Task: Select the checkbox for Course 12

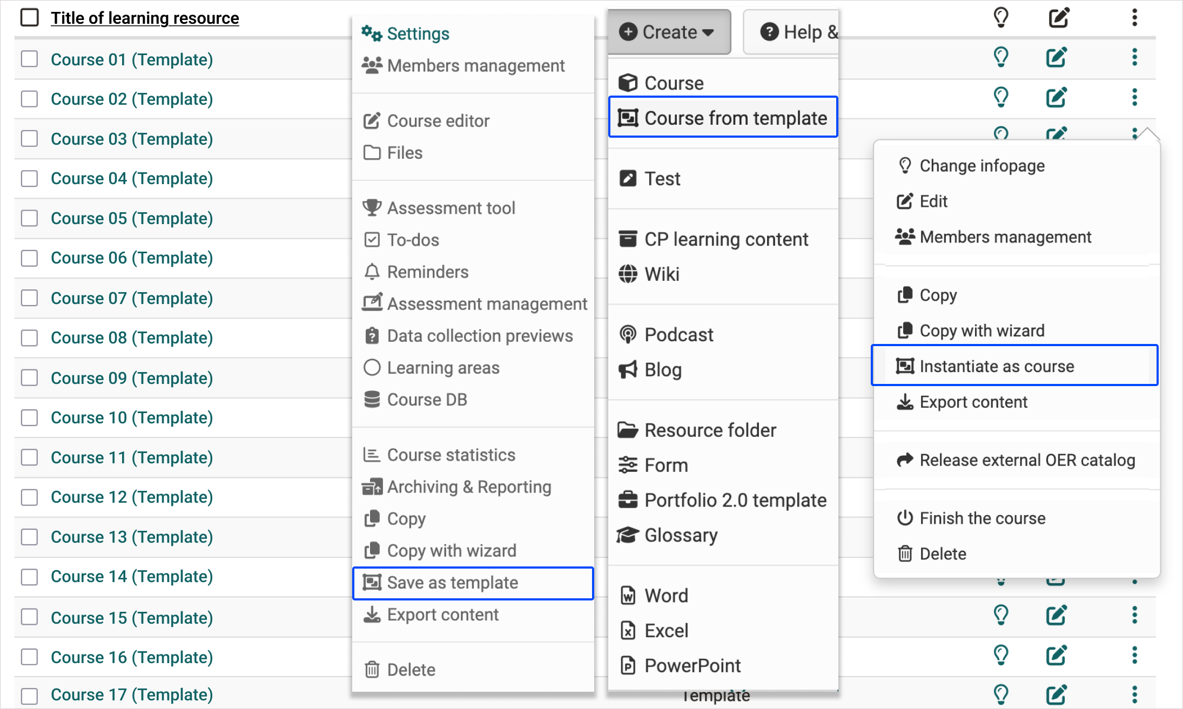Action: coord(29,497)
